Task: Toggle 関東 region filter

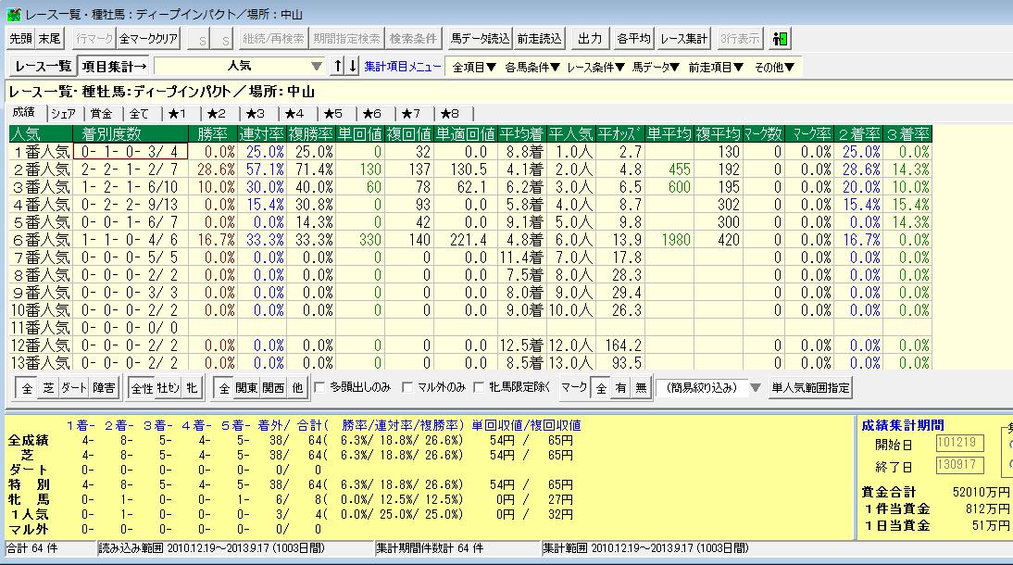Action: [x=246, y=388]
